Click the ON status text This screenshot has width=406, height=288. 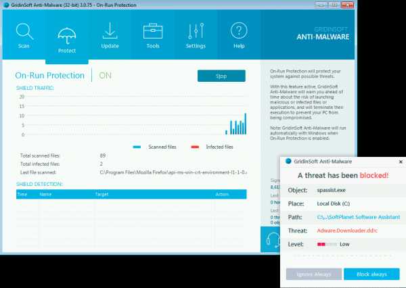105,75
